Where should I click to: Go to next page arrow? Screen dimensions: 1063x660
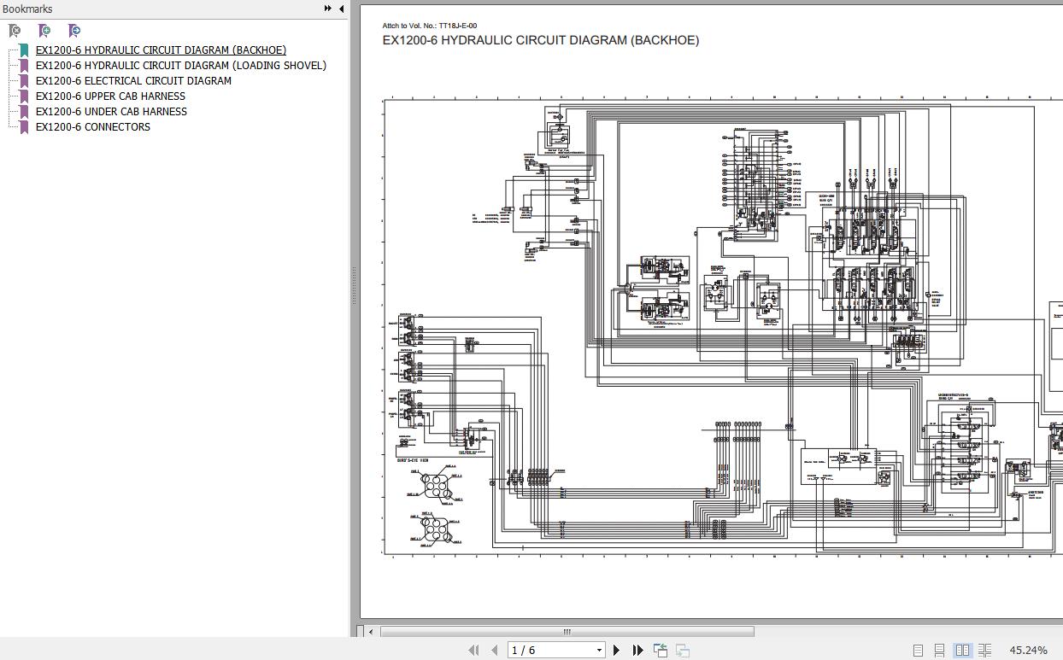pyautogui.click(x=617, y=650)
